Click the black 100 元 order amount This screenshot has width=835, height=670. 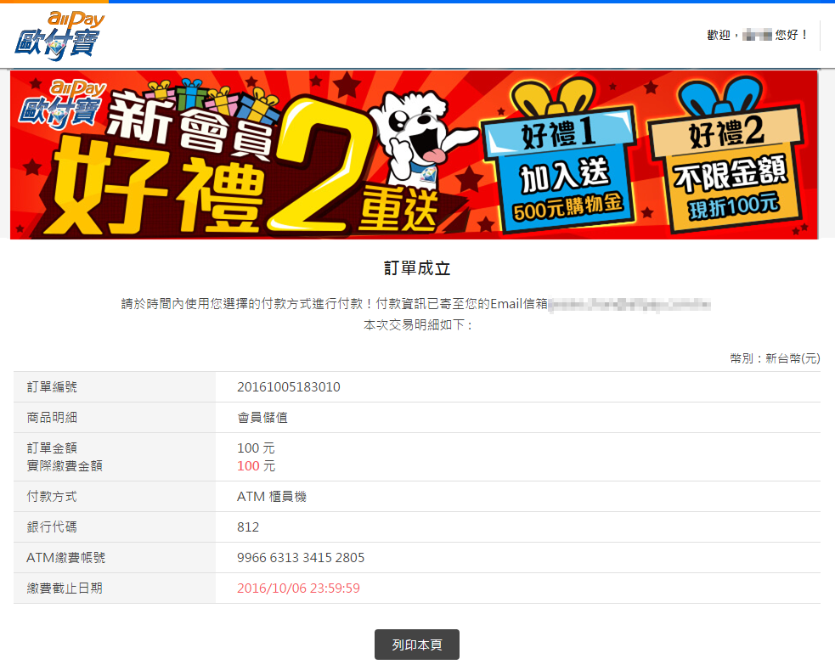[x=257, y=448]
